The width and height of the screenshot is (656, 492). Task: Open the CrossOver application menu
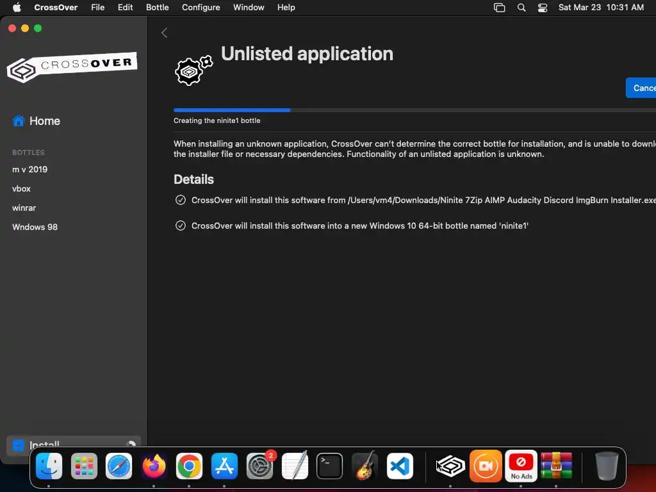pos(56,8)
